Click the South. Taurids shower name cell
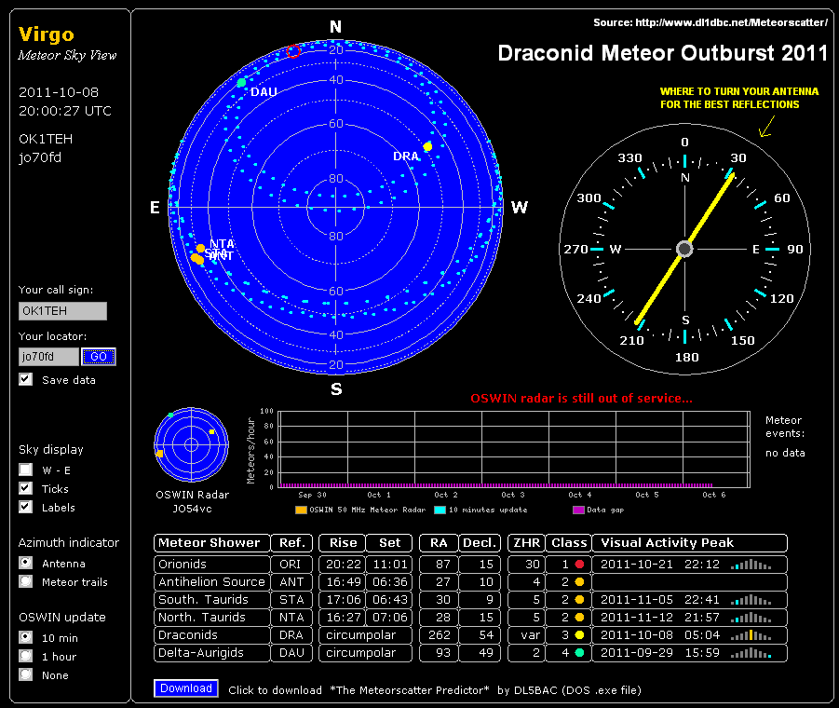 (x=212, y=599)
